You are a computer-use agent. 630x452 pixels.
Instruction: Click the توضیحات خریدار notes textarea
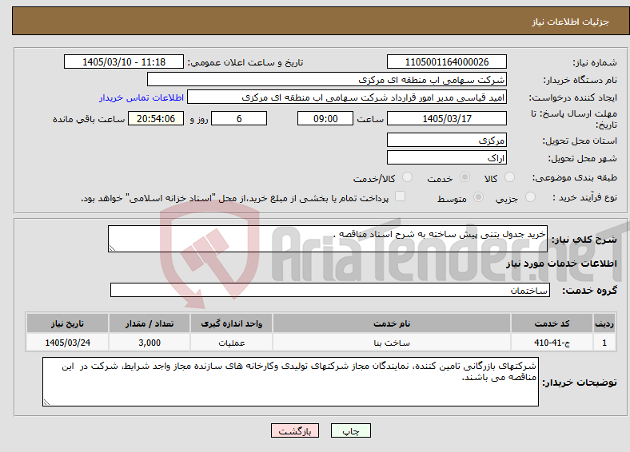(x=290, y=382)
